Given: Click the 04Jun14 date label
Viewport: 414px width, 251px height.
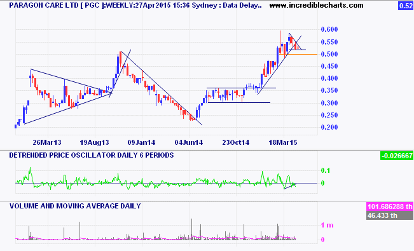Looking at the screenshot, I should pyautogui.click(x=188, y=142).
